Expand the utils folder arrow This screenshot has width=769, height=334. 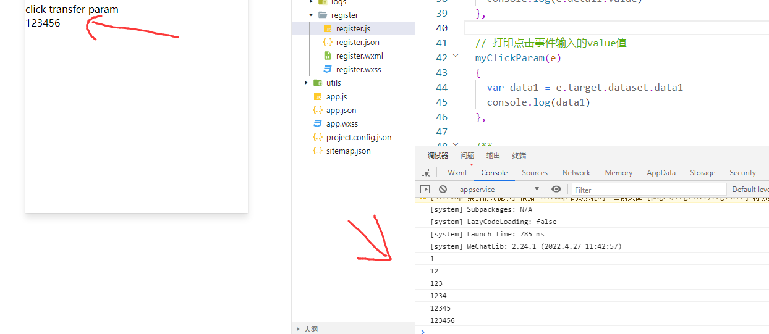coord(306,83)
